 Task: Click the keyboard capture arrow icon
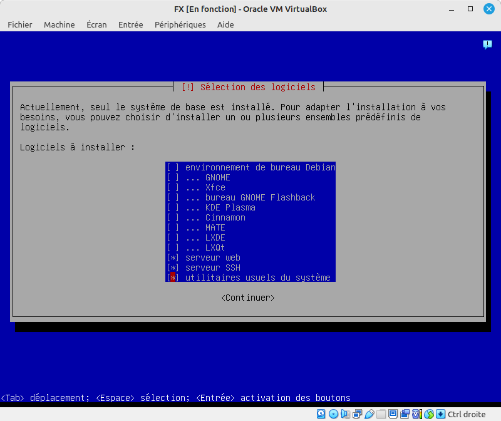coord(441,414)
